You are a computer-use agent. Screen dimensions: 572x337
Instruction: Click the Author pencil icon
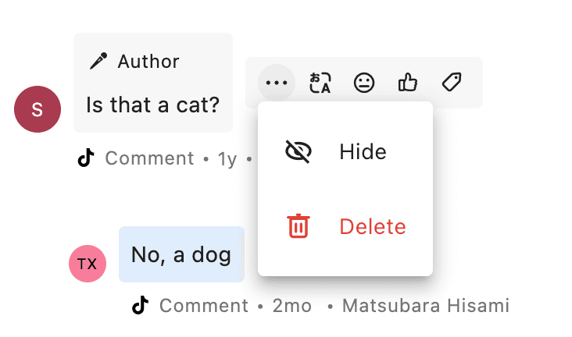pos(98,62)
